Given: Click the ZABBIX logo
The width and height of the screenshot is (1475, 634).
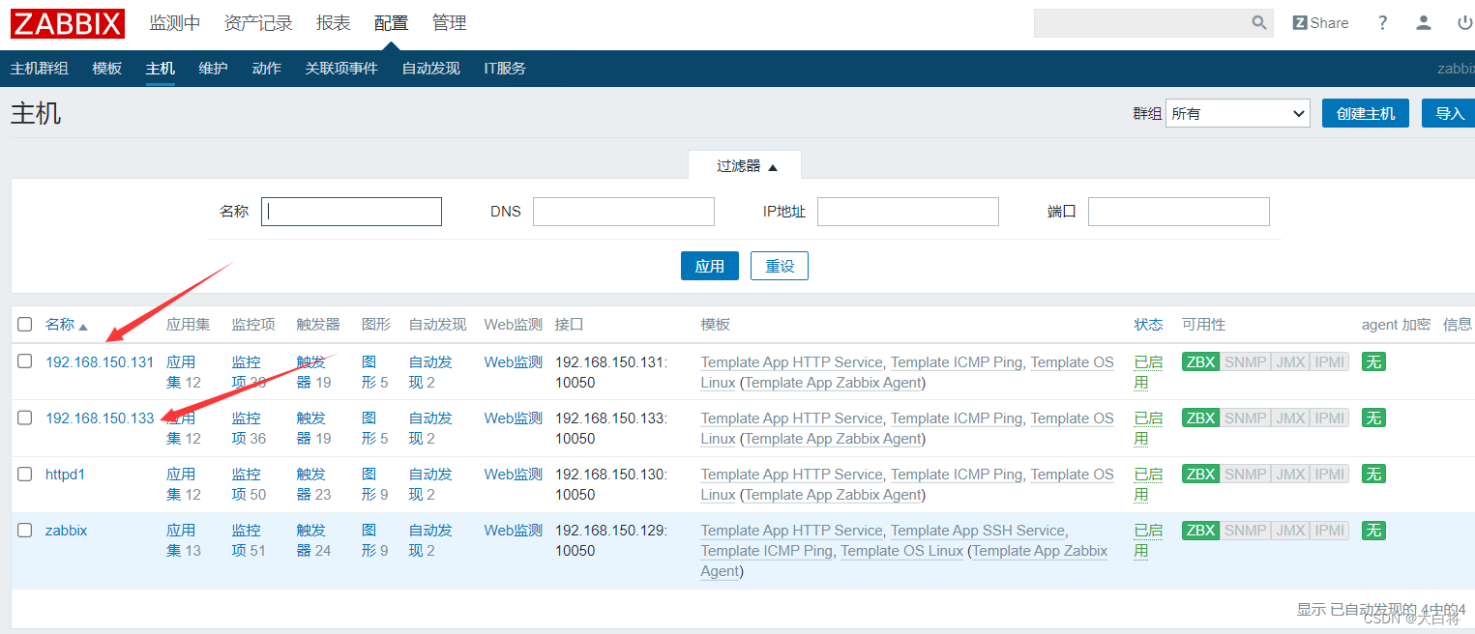Looking at the screenshot, I should point(68,23).
